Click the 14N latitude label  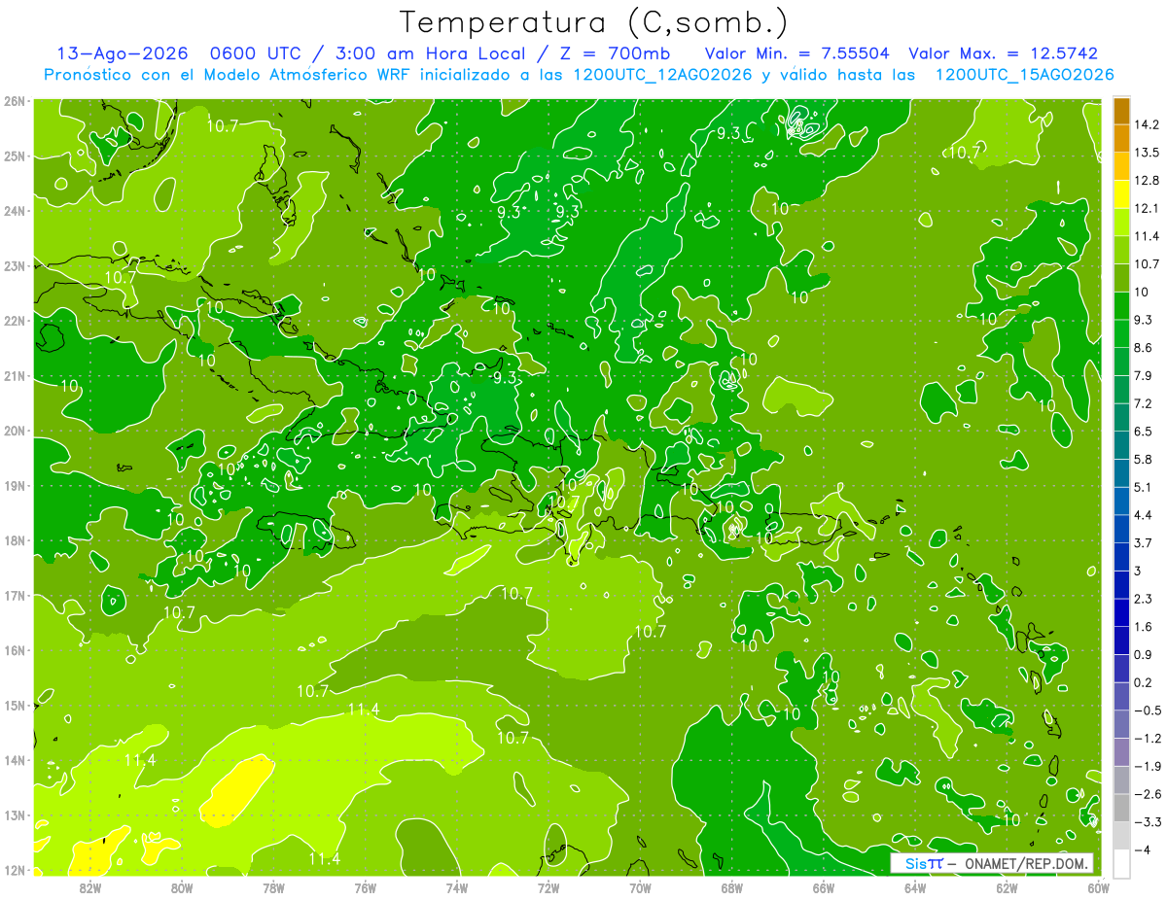point(15,760)
